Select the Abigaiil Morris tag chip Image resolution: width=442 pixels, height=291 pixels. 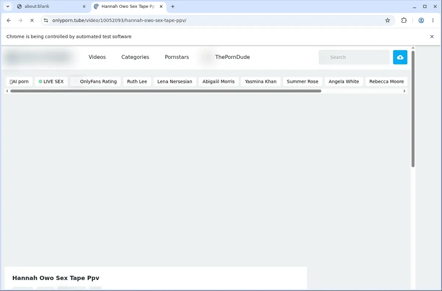(218, 81)
